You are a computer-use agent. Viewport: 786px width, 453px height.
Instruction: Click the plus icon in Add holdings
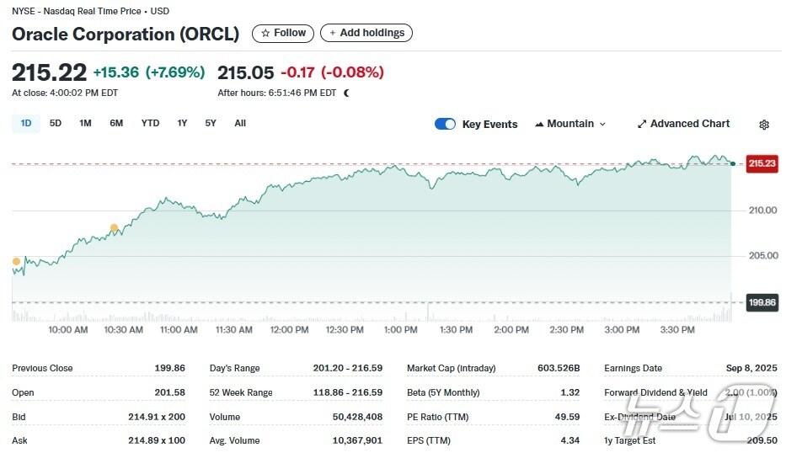click(332, 33)
